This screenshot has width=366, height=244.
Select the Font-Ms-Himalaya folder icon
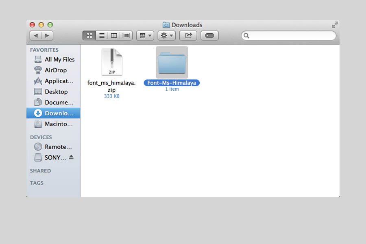click(172, 63)
